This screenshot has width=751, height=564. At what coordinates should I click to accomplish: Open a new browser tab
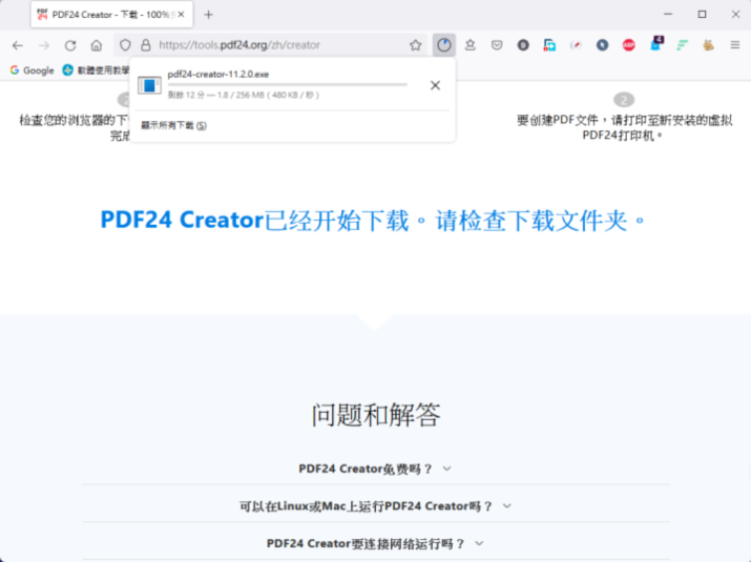pos(208,15)
